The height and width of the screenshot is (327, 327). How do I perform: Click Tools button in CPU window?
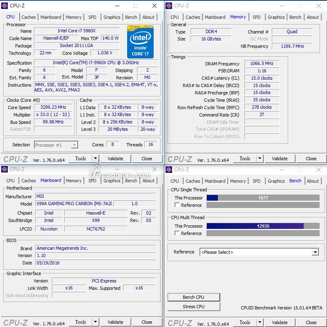click(x=81, y=159)
